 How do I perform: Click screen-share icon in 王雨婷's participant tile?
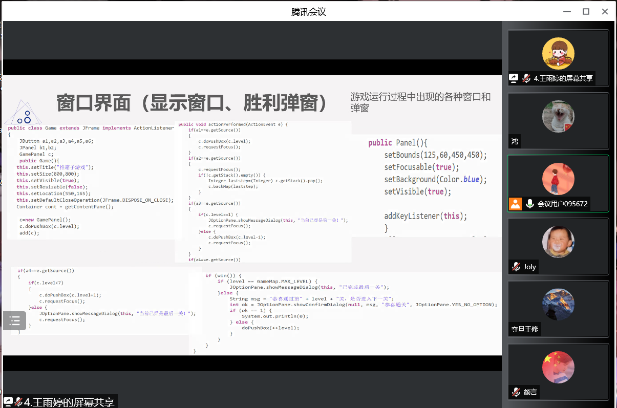[514, 78]
